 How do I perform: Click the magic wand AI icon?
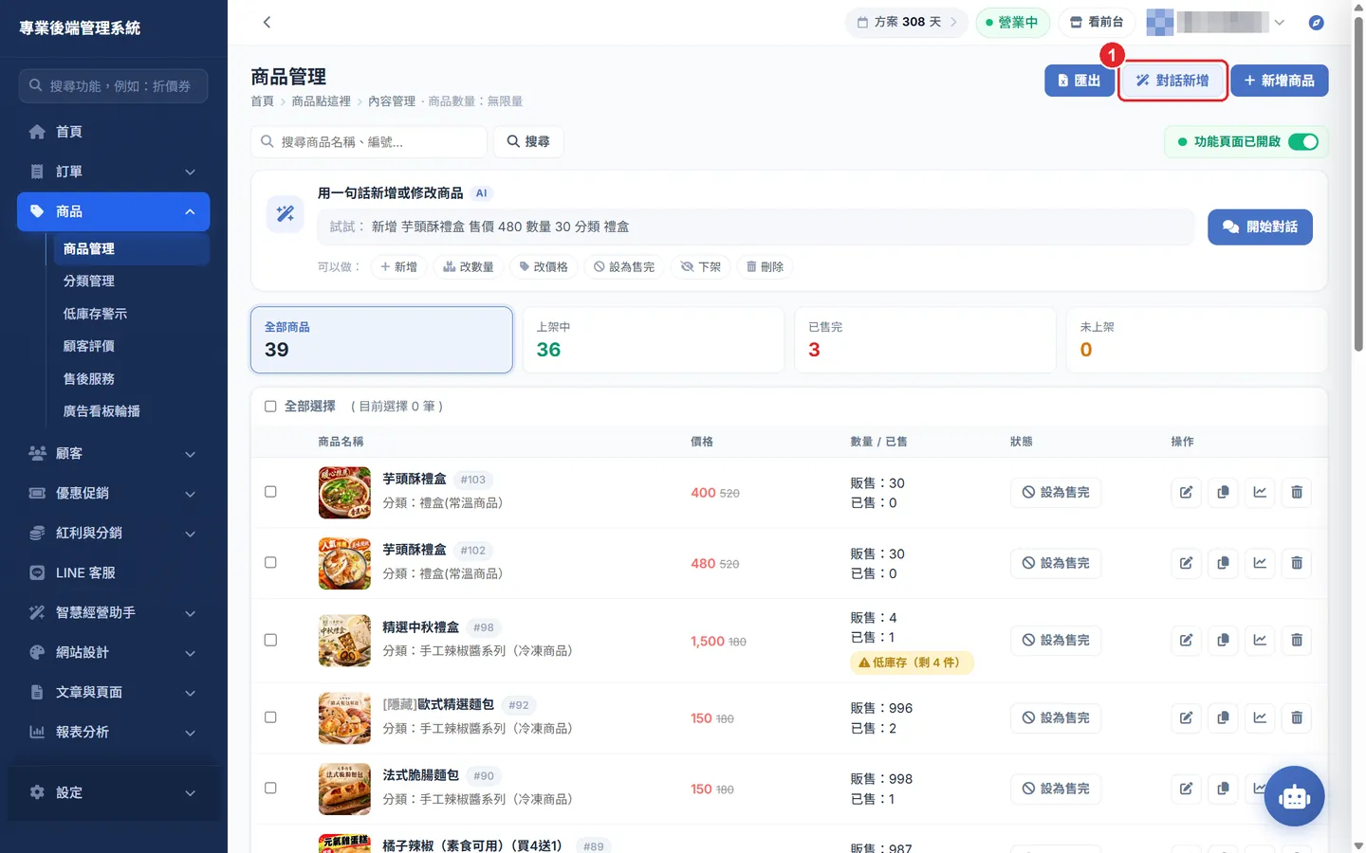click(285, 214)
